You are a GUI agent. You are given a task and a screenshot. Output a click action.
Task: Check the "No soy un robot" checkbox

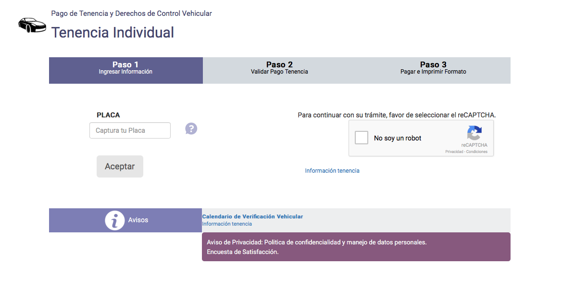tap(362, 138)
